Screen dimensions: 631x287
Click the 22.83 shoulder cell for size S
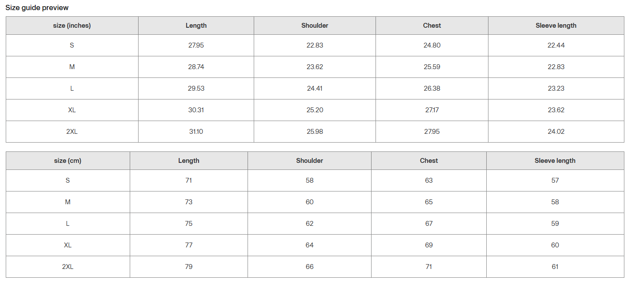pos(315,45)
